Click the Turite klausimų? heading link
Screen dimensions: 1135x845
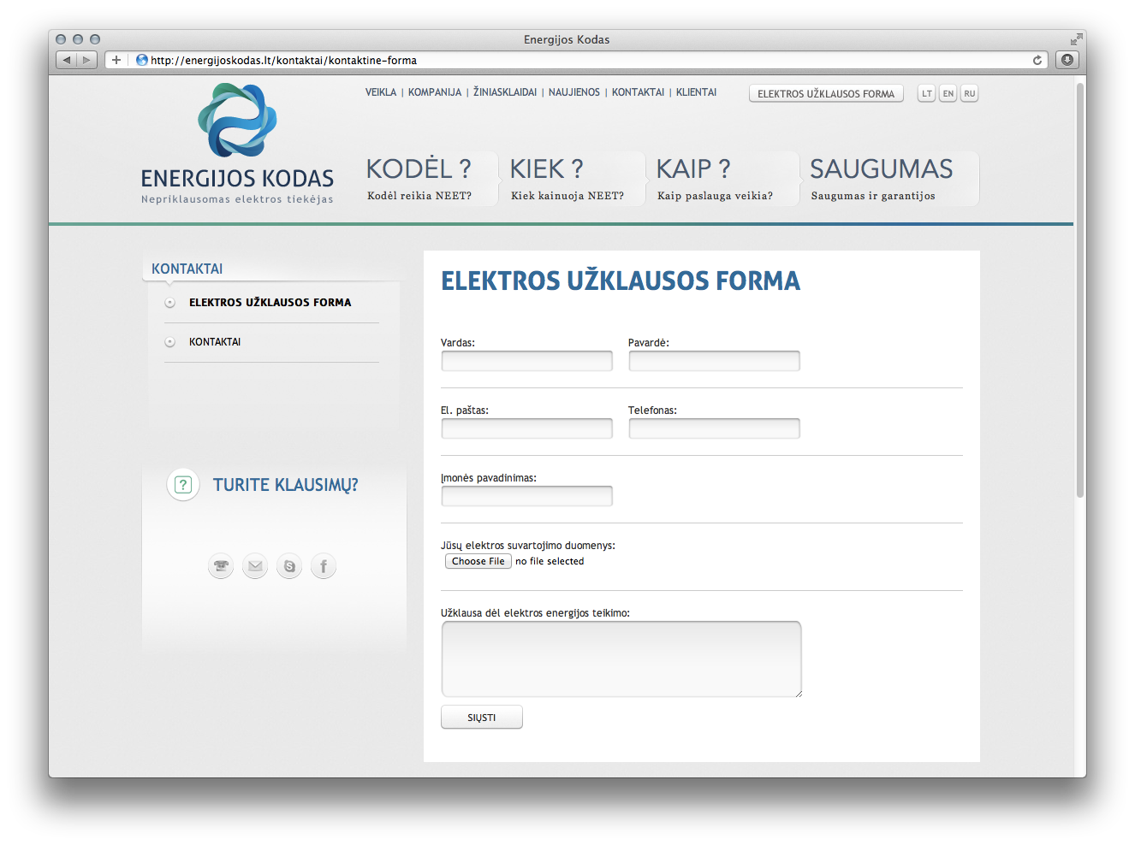[285, 485]
